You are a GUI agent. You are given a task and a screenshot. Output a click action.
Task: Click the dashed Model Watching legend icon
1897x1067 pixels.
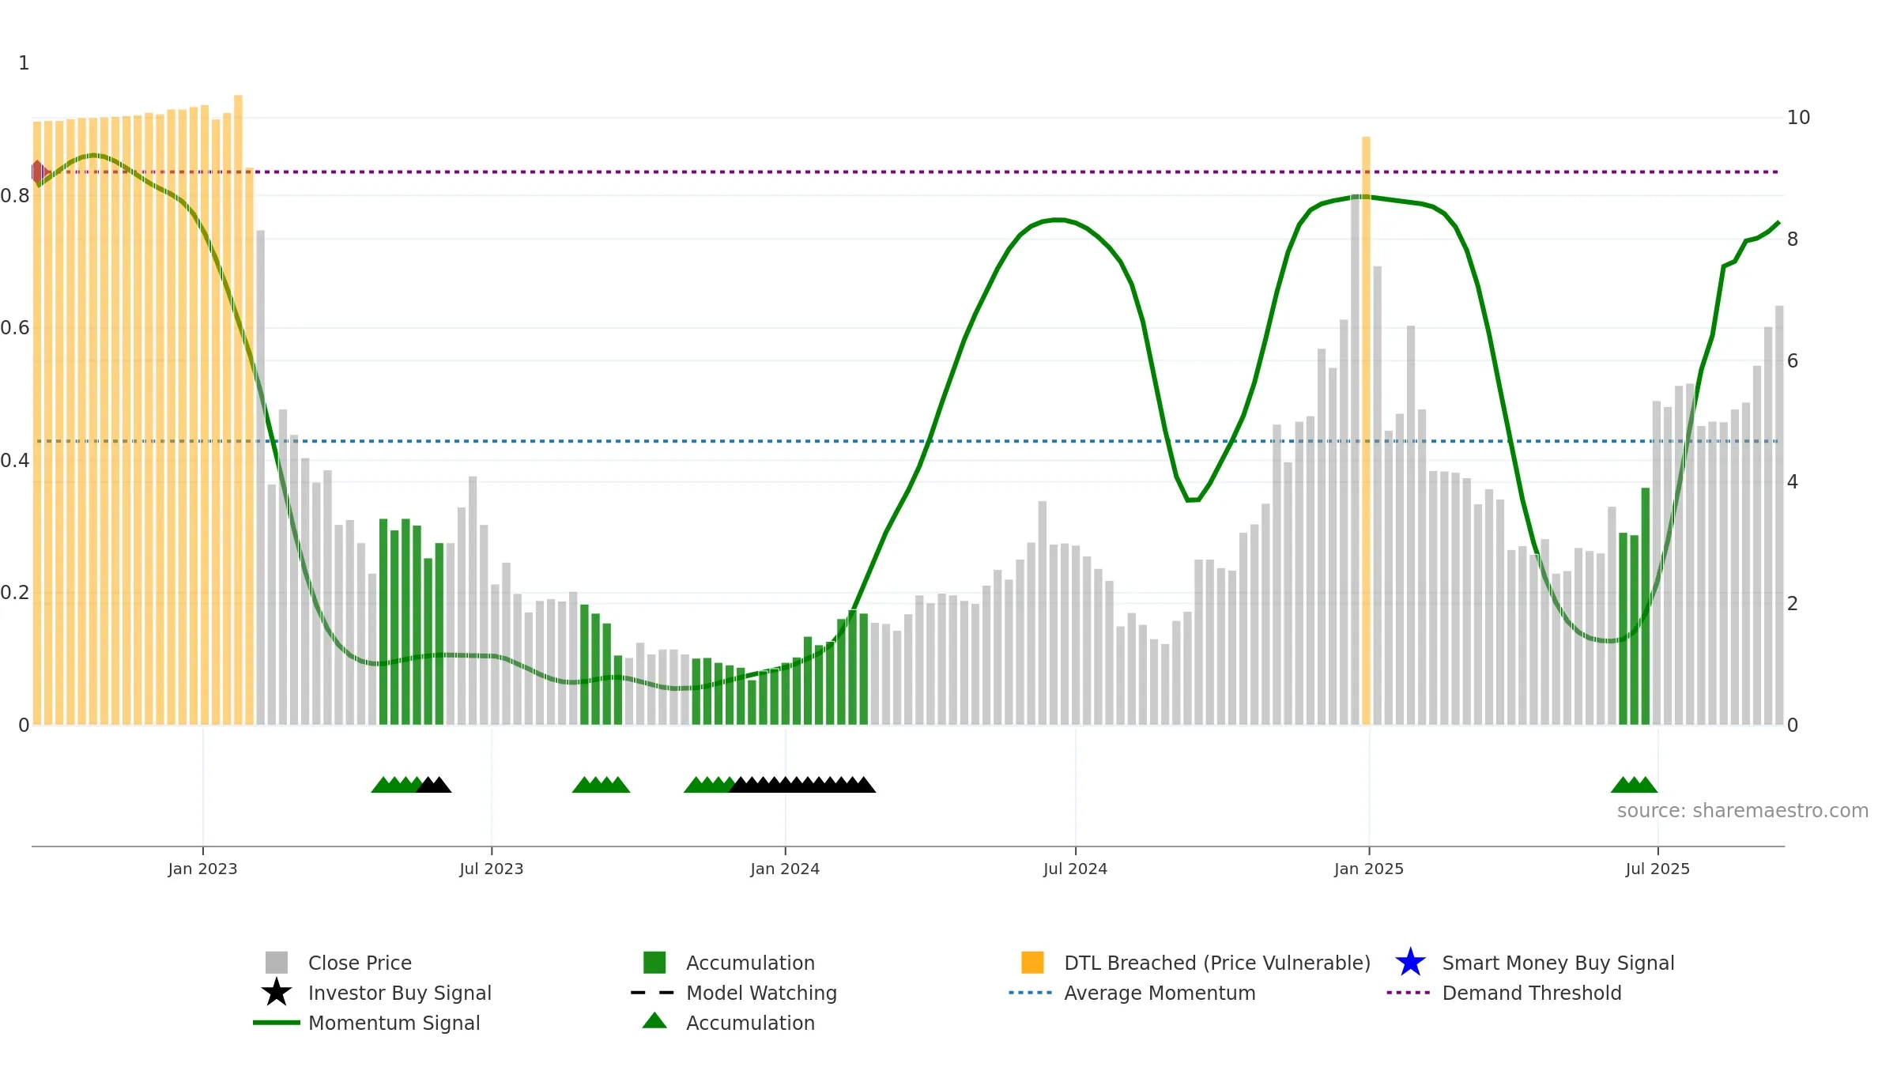coord(653,993)
